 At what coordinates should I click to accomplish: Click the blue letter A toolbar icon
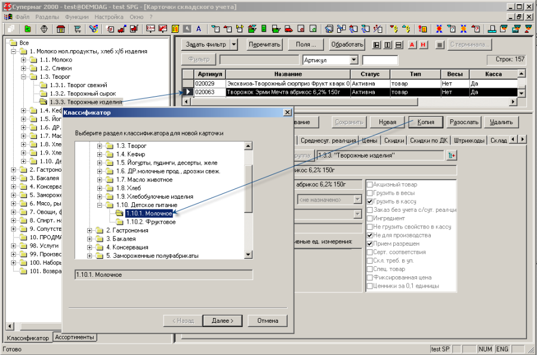click(199, 29)
